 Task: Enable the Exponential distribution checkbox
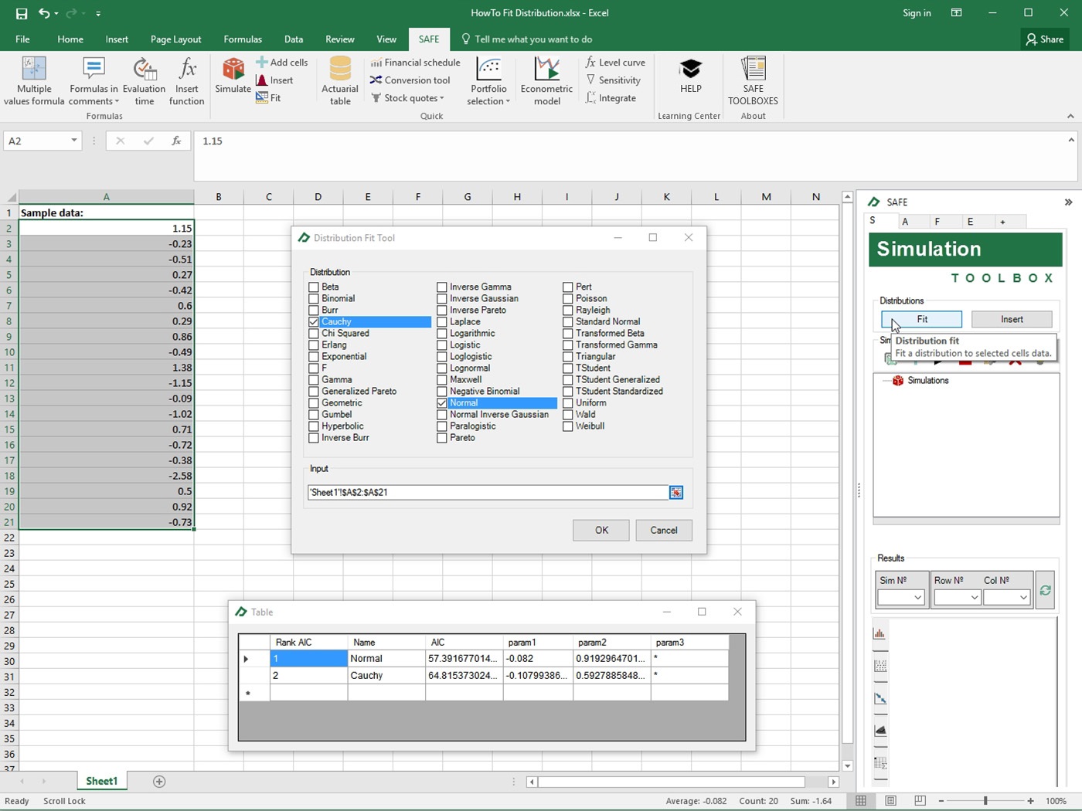314,357
